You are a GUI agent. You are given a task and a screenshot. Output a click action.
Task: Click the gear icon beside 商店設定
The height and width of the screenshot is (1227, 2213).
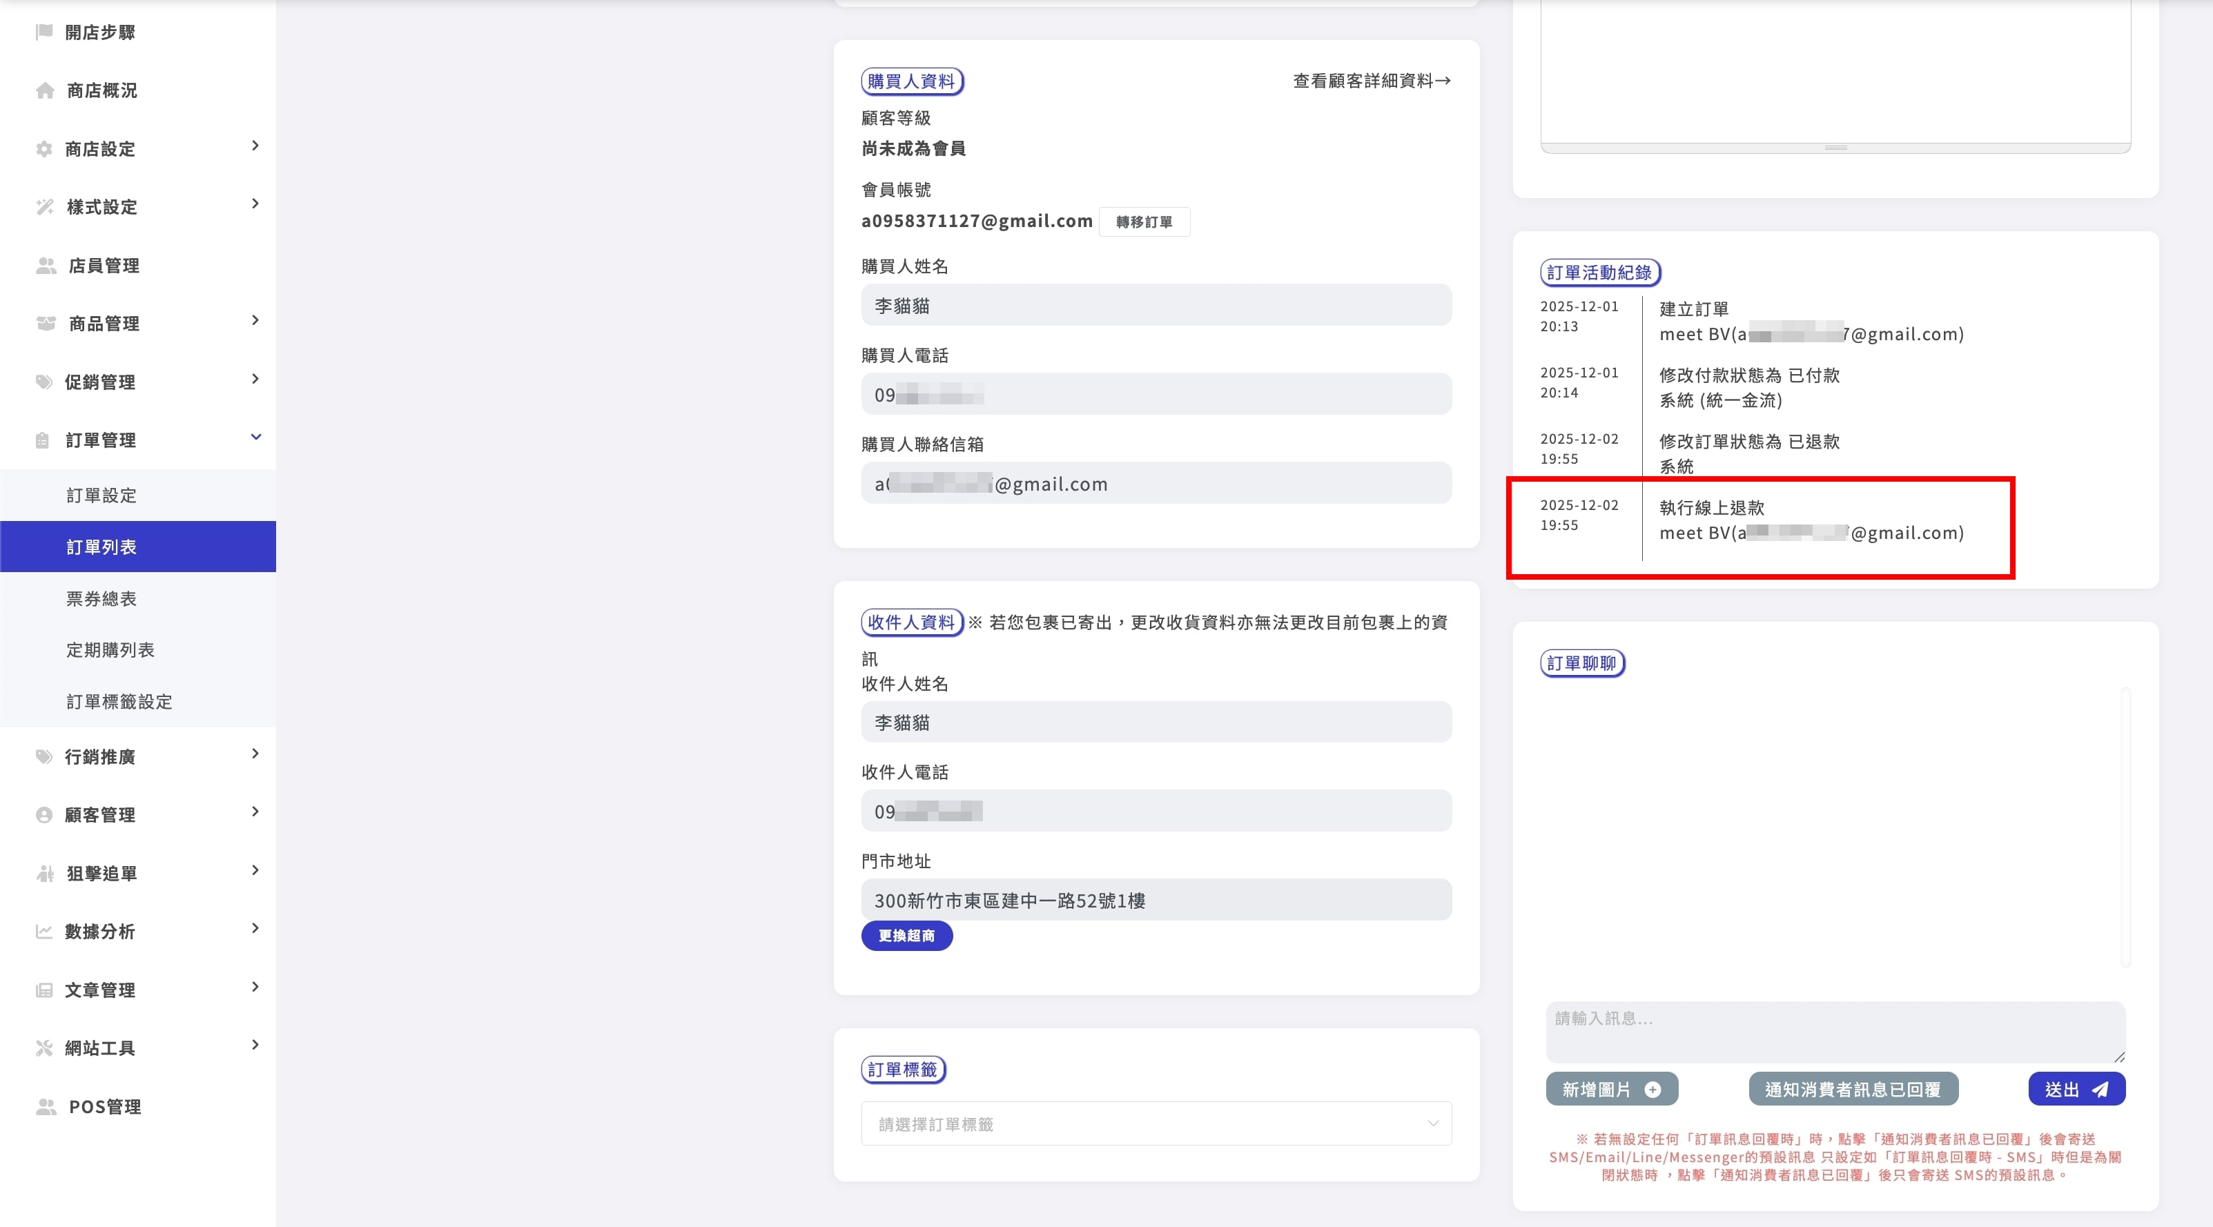[43, 148]
